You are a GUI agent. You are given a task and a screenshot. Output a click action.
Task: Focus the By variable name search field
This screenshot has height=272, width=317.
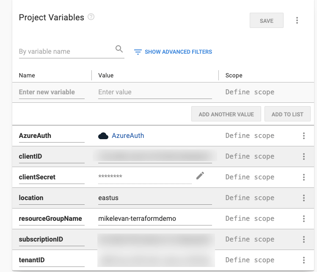[x=66, y=52]
